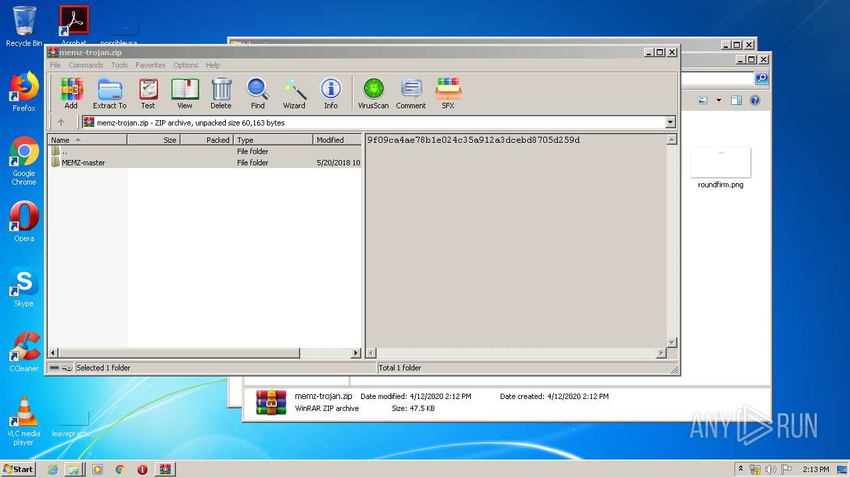Open the Recycle Bin desktop icon
850x478 pixels.
tap(24, 27)
